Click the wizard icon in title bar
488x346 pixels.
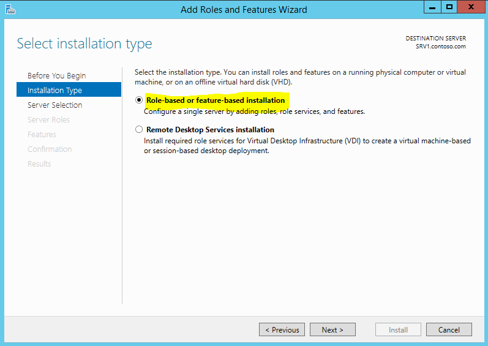(x=10, y=9)
